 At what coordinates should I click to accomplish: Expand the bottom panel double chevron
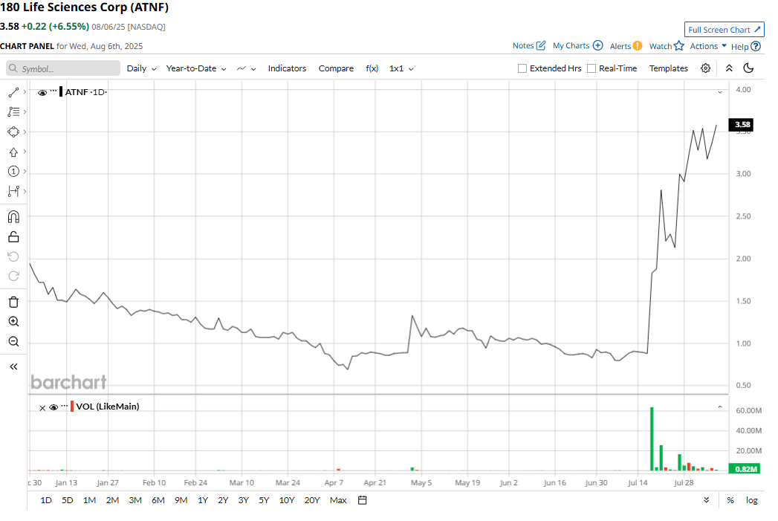[x=706, y=500]
